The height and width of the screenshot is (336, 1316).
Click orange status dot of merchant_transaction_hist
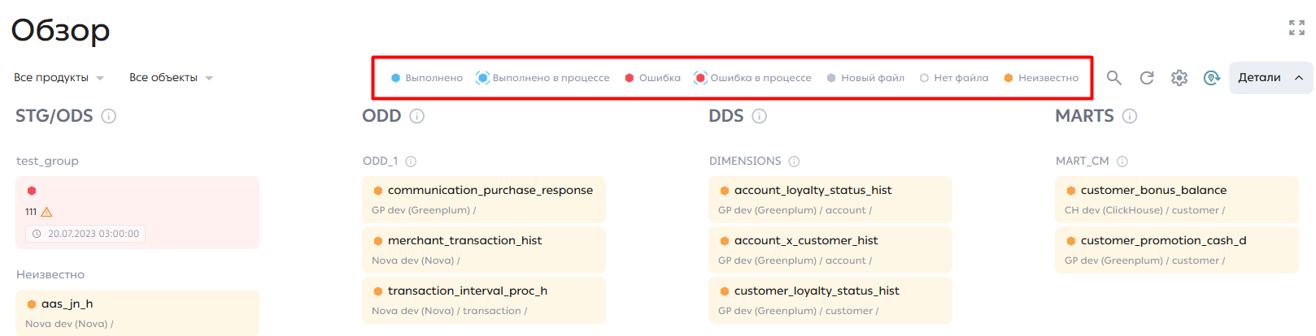coord(378,241)
